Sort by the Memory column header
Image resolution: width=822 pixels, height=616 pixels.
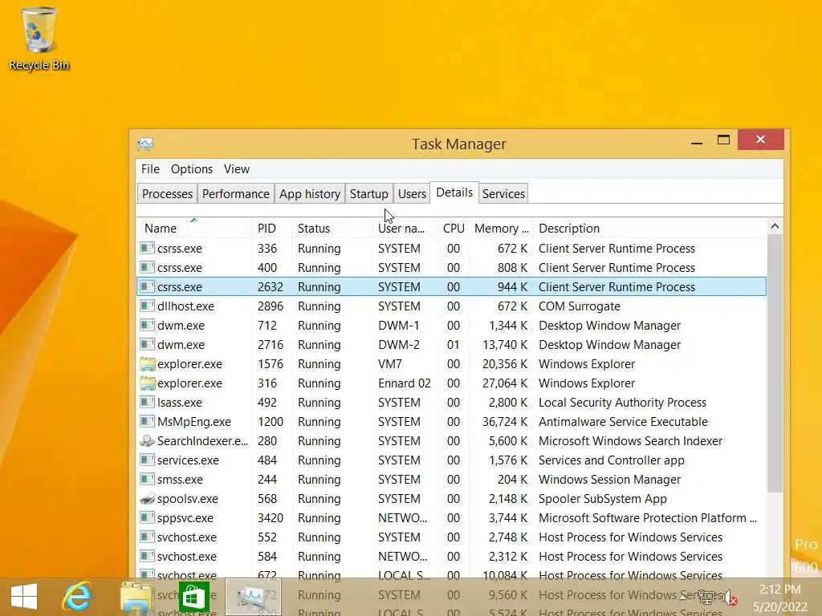[x=501, y=229]
